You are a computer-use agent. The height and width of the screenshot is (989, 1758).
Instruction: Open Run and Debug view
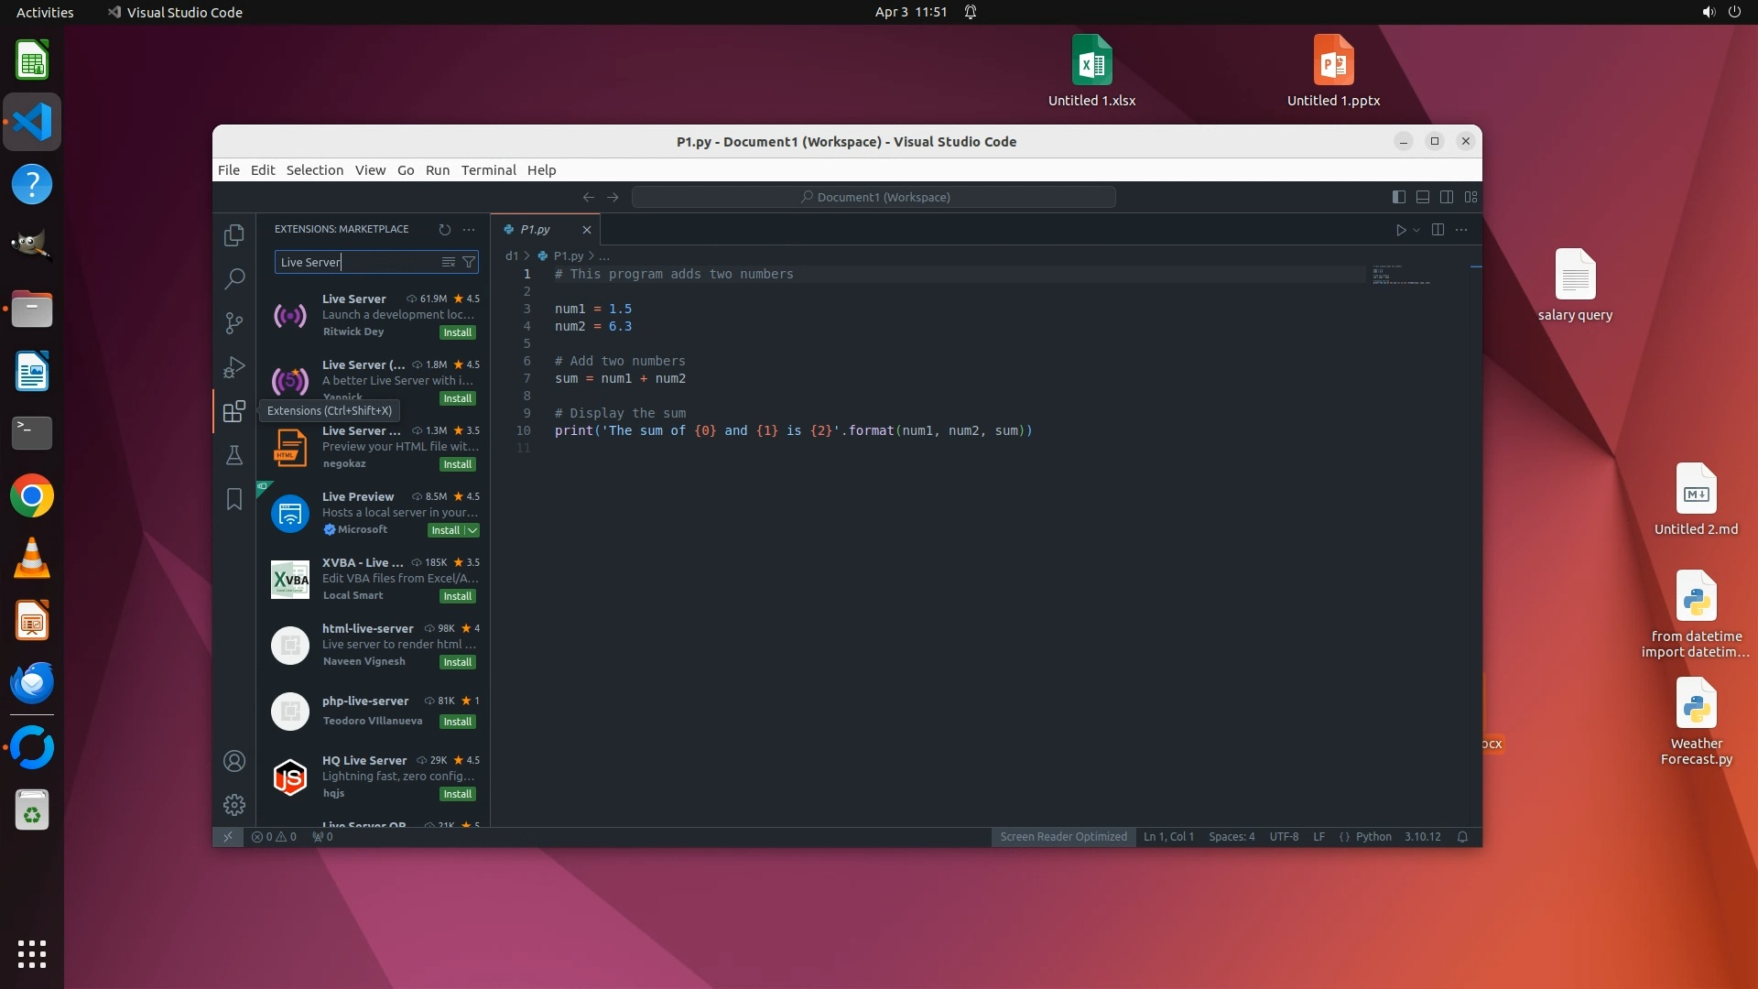coord(234,367)
